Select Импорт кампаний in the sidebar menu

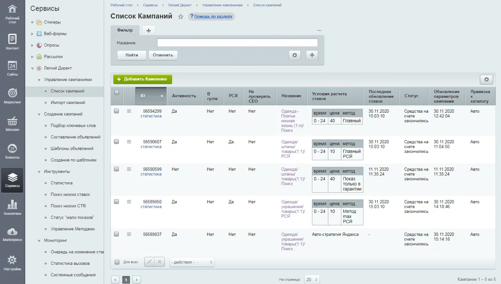pyautogui.click(x=68, y=102)
